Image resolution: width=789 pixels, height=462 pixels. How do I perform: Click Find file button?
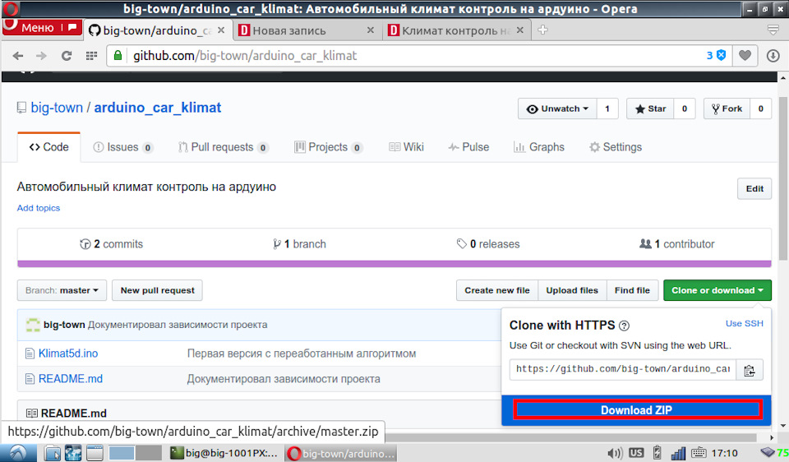coord(632,290)
